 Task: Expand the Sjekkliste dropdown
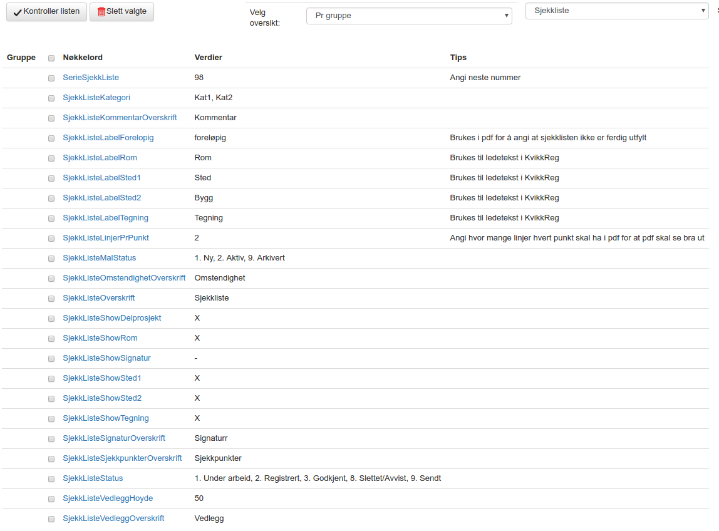(616, 11)
